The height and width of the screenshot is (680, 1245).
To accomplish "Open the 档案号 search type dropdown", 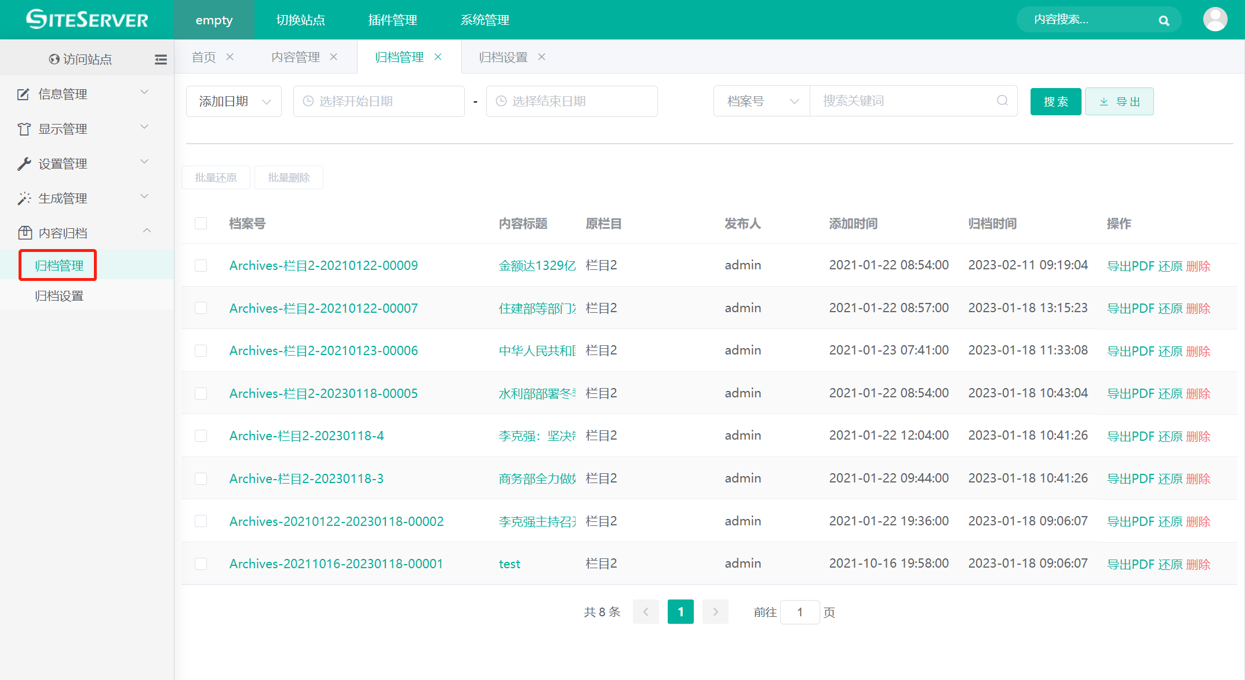I will pyautogui.click(x=762, y=101).
